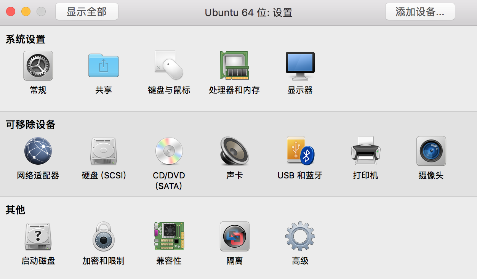Image resolution: width=477 pixels, height=279 pixels.
Task: Open the 加密和限制 padlock icon
Action: click(104, 236)
